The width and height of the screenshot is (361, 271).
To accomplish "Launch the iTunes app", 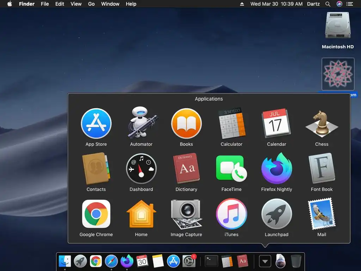I will tap(231, 214).
